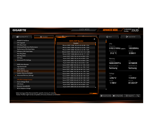
Task: Pick Hynix X.M.P. 8266 24G profile
Action: (76, 83)
